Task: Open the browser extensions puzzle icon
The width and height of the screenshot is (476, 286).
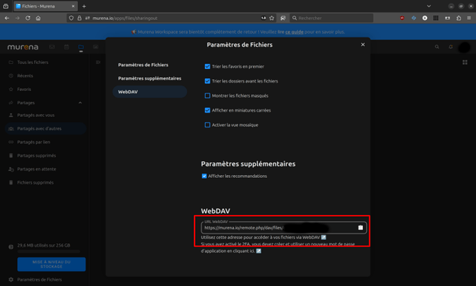Action: (459, 18)
